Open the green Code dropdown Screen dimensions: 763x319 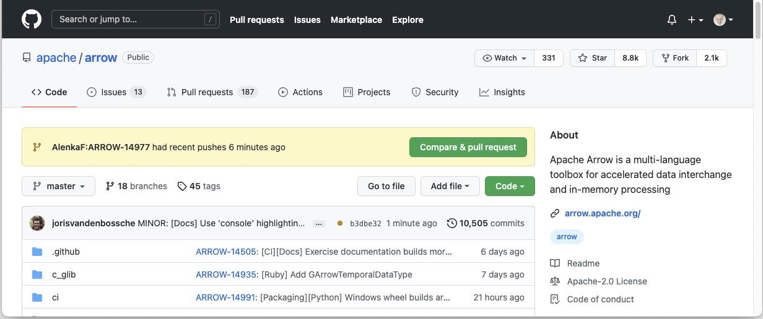point(509,186)
